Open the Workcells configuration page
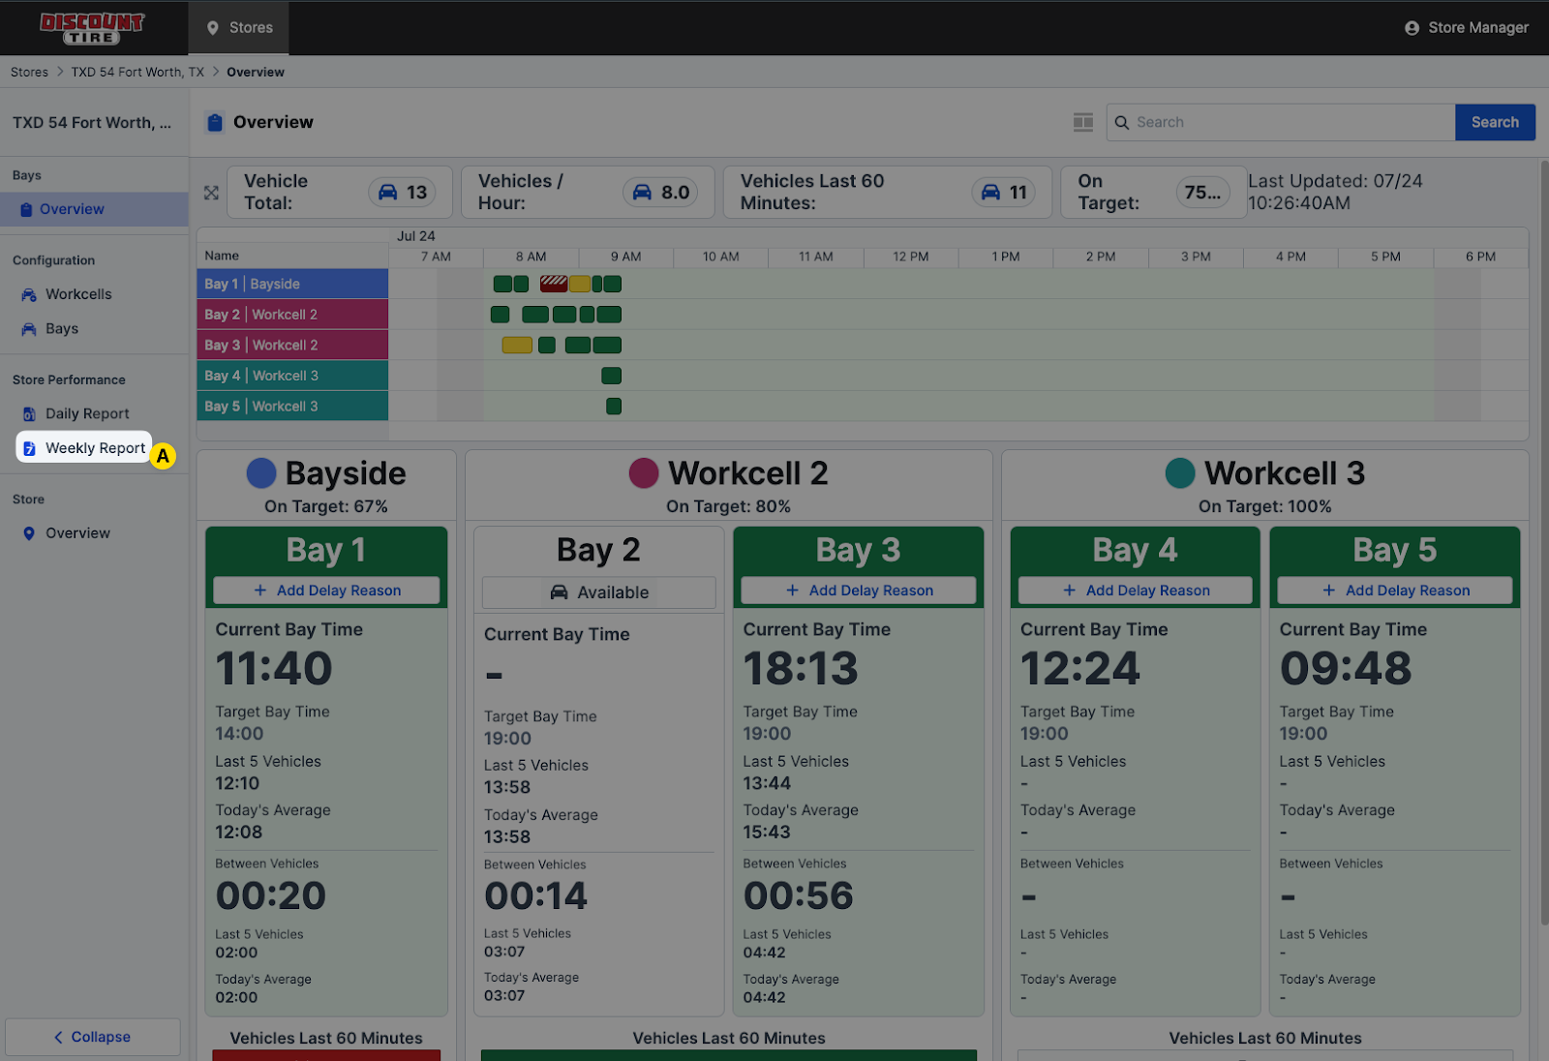This screenshot has width=1549, height=1061. (x=77, y=294)
